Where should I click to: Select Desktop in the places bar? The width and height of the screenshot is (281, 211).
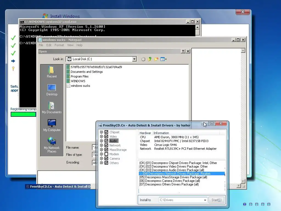(x=52, y=90)
